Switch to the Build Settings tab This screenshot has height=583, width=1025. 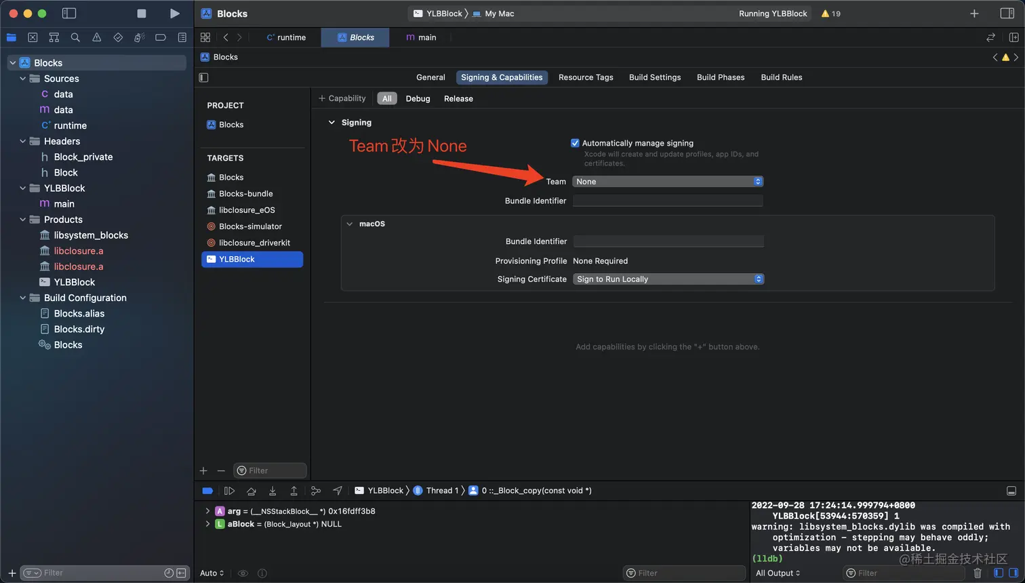[x=655, y=77]
